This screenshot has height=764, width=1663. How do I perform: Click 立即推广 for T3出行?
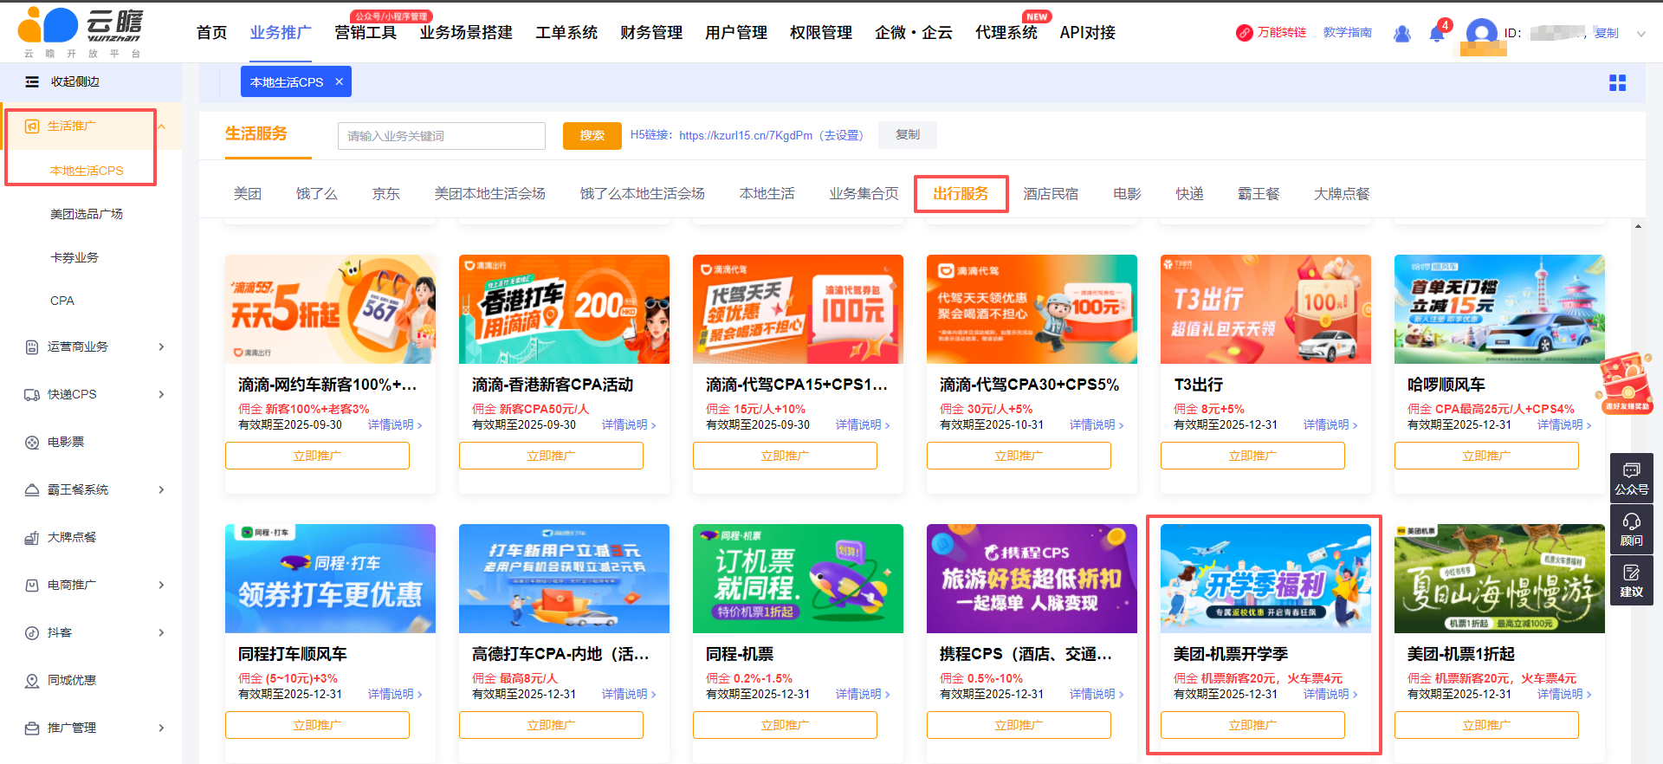pyautogui.click(x=1252, y=456)
